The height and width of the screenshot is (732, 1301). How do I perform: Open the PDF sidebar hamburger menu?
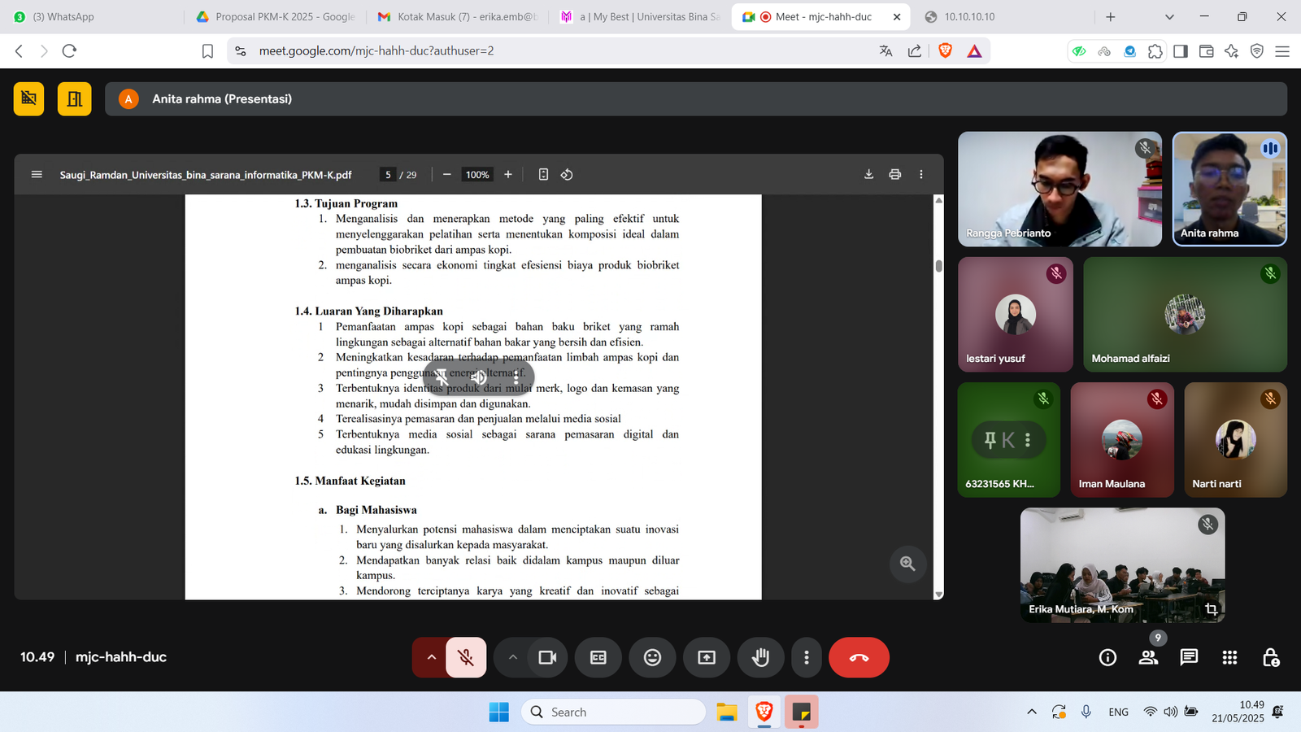tap(37, 174)
